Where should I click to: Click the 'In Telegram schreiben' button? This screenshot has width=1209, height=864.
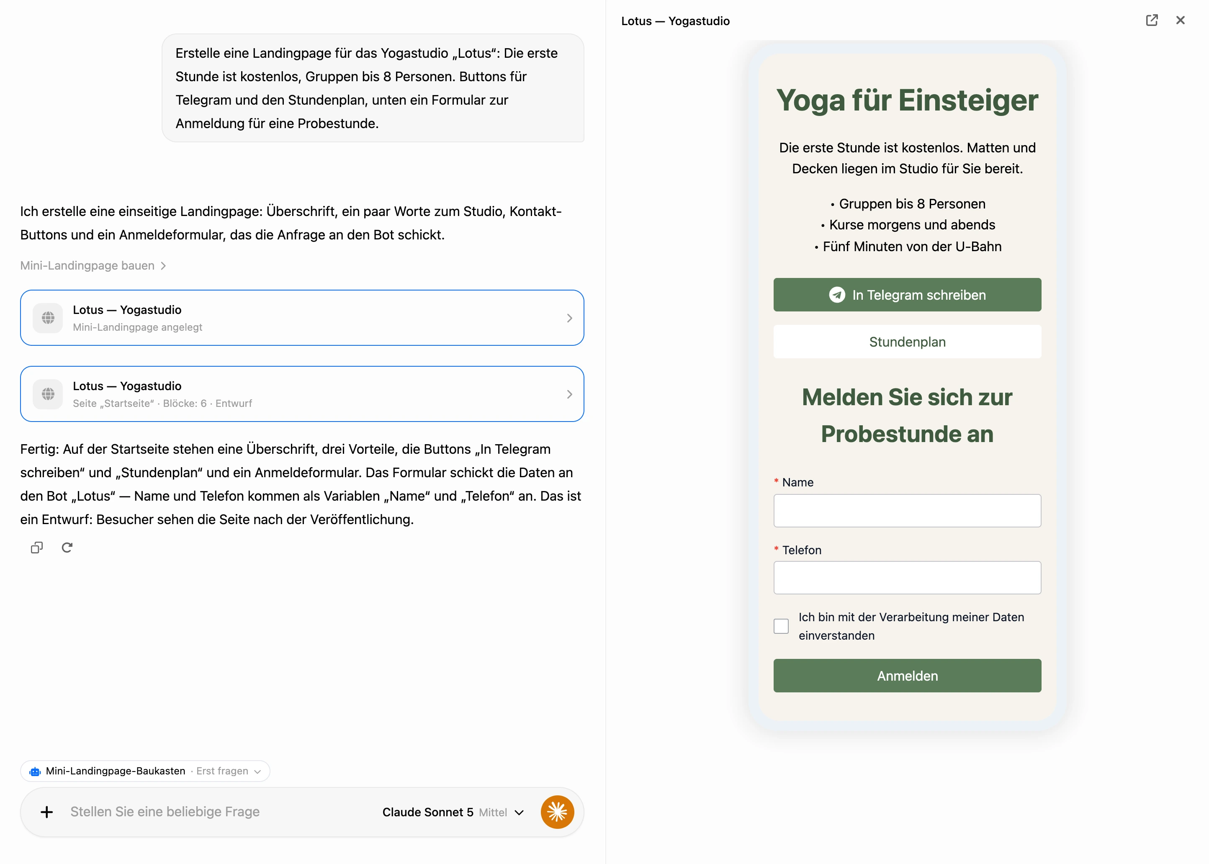click(x=907, y=295)
